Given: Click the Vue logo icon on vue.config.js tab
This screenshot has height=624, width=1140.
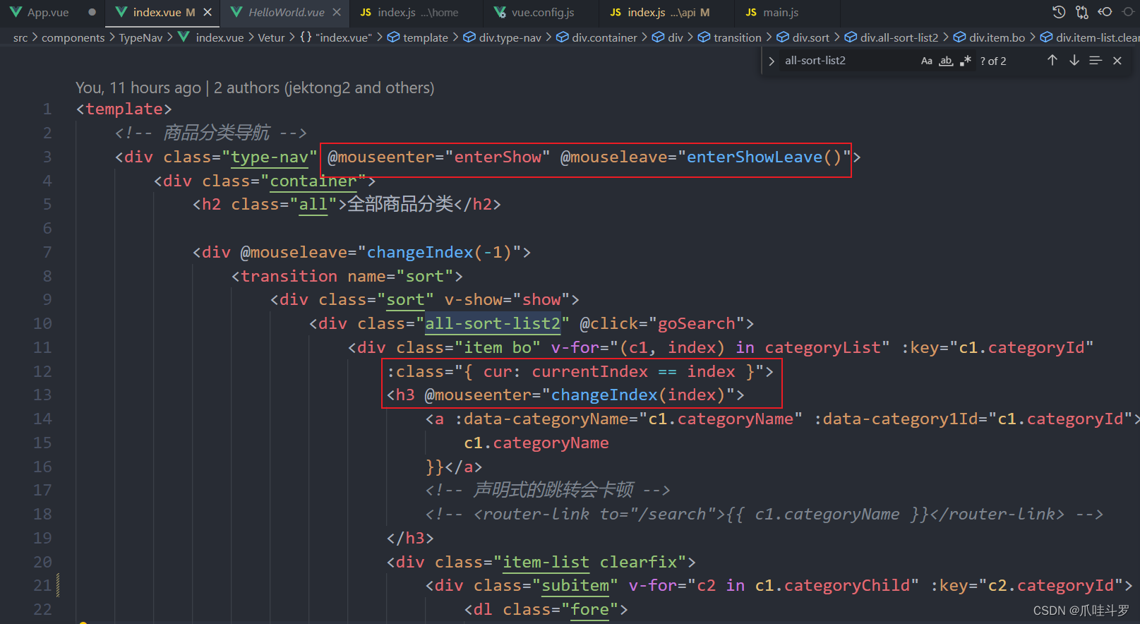Looking at the screenshot, I should click(x=500, y=12).
